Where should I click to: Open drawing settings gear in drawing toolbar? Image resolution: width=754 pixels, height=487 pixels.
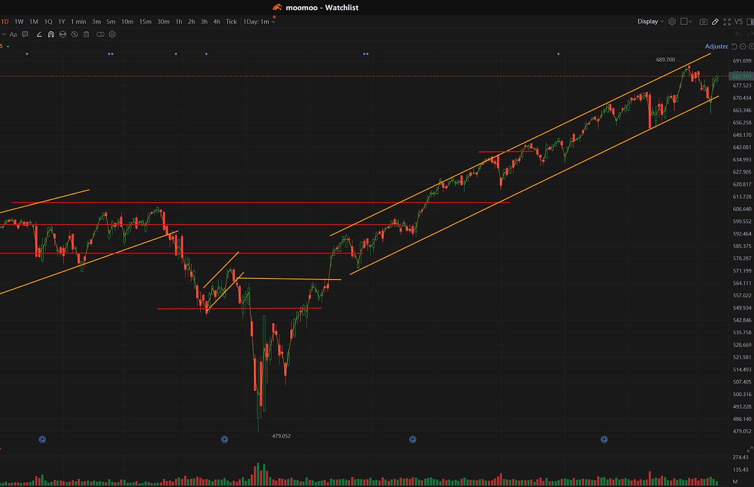click(x=112, y=34)
